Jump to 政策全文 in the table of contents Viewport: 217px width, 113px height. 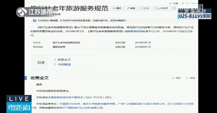click(x=64, y=60)
